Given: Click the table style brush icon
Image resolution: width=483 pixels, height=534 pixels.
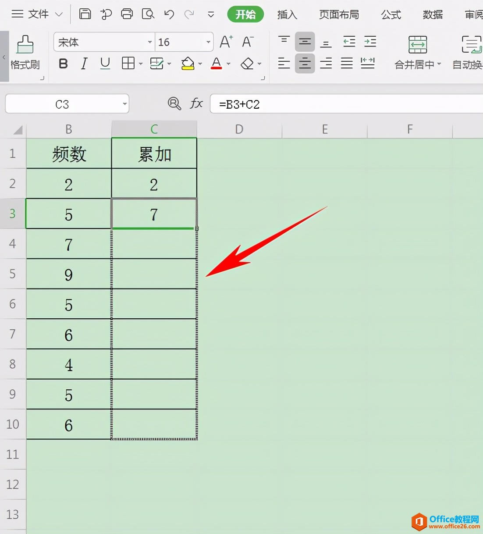Looking at the screenshot, I should pyautogui.click(x=156, y=64).
